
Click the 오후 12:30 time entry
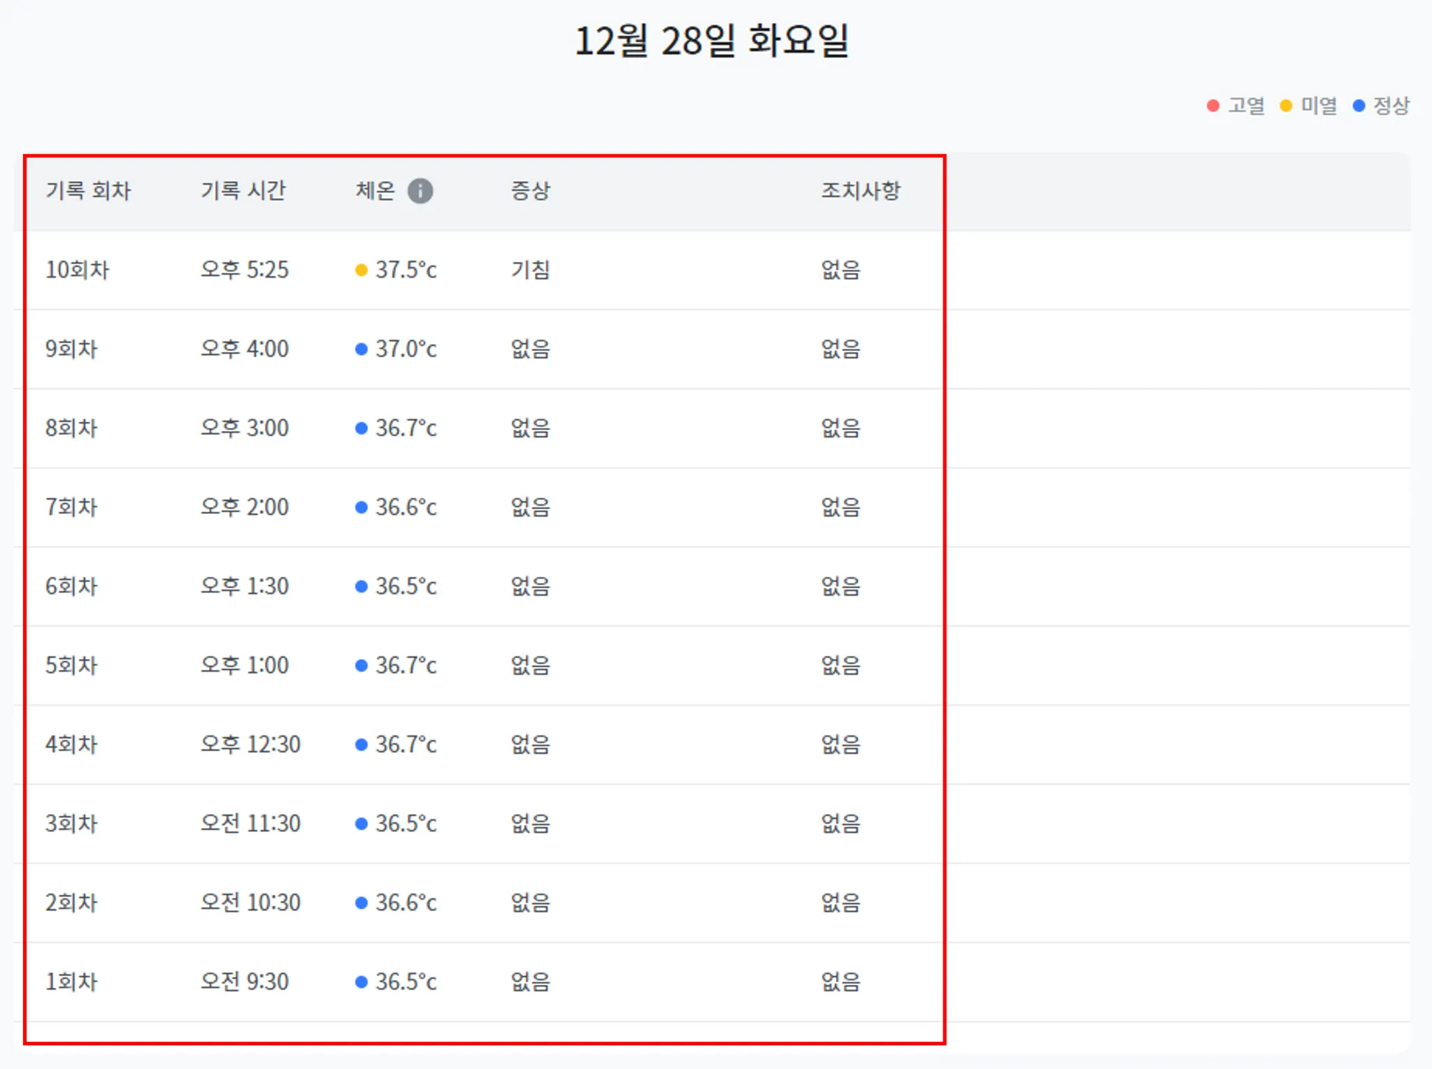(x=250, y=745)
